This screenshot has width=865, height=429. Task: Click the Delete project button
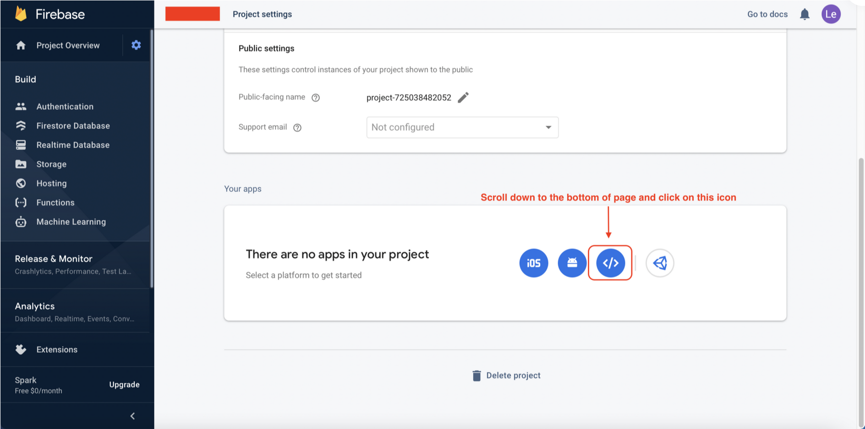click(x=506, y=375)
